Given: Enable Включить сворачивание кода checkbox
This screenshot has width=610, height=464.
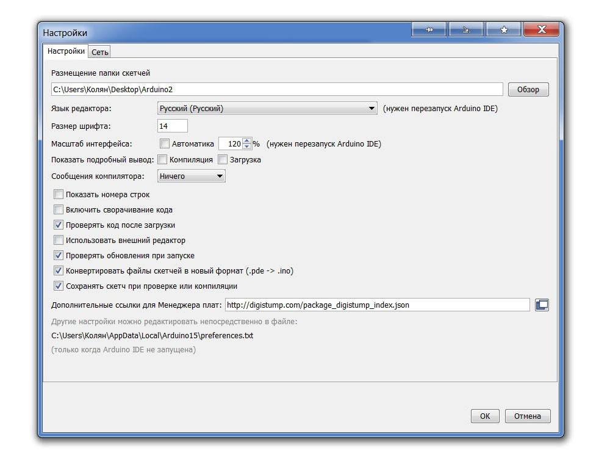Looking at the screenshot, I should pyautogui.click(x=59, y=210).
